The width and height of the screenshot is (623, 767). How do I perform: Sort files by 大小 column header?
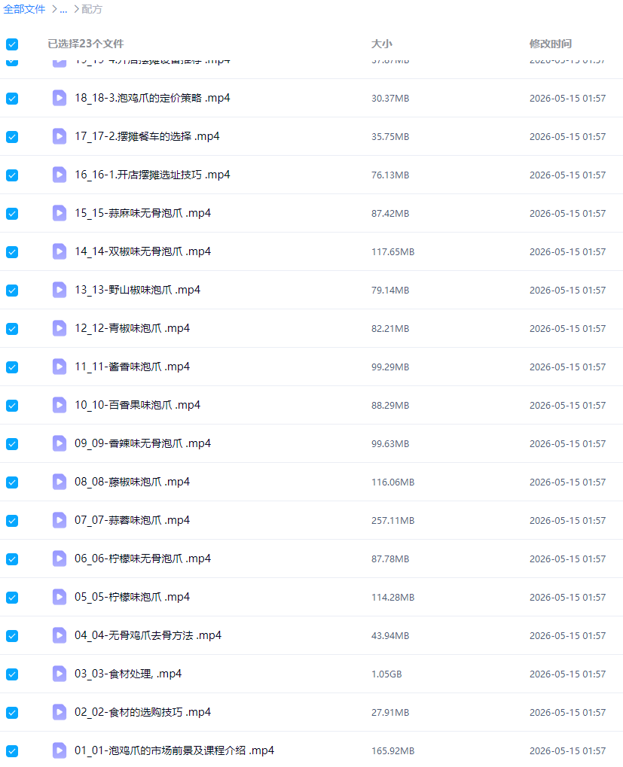coord(382,44)
